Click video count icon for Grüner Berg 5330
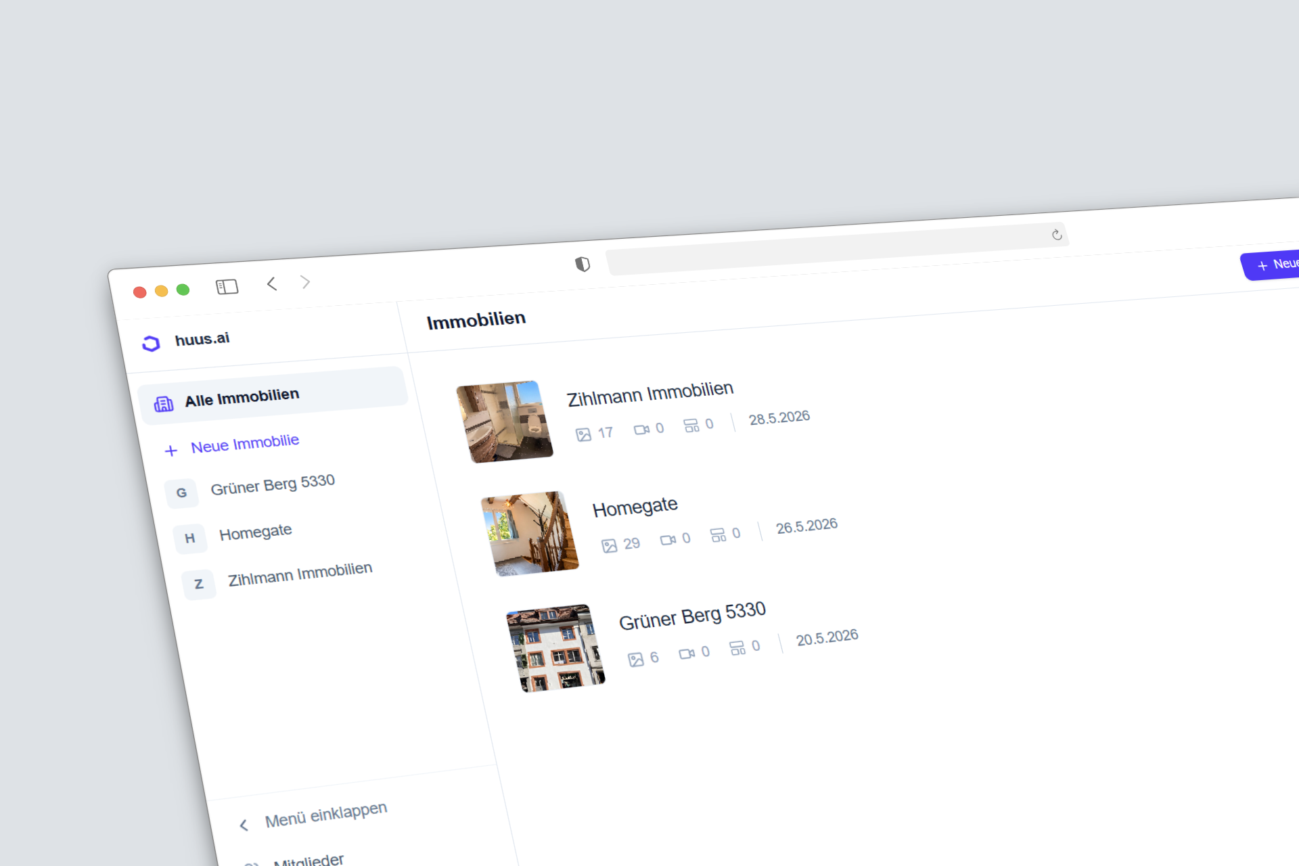The width and height of the screenshot is (1299, 866). (687, 654)
